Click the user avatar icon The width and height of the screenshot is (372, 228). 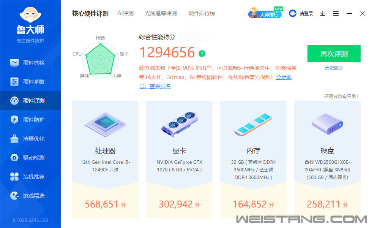coord(293,13)
